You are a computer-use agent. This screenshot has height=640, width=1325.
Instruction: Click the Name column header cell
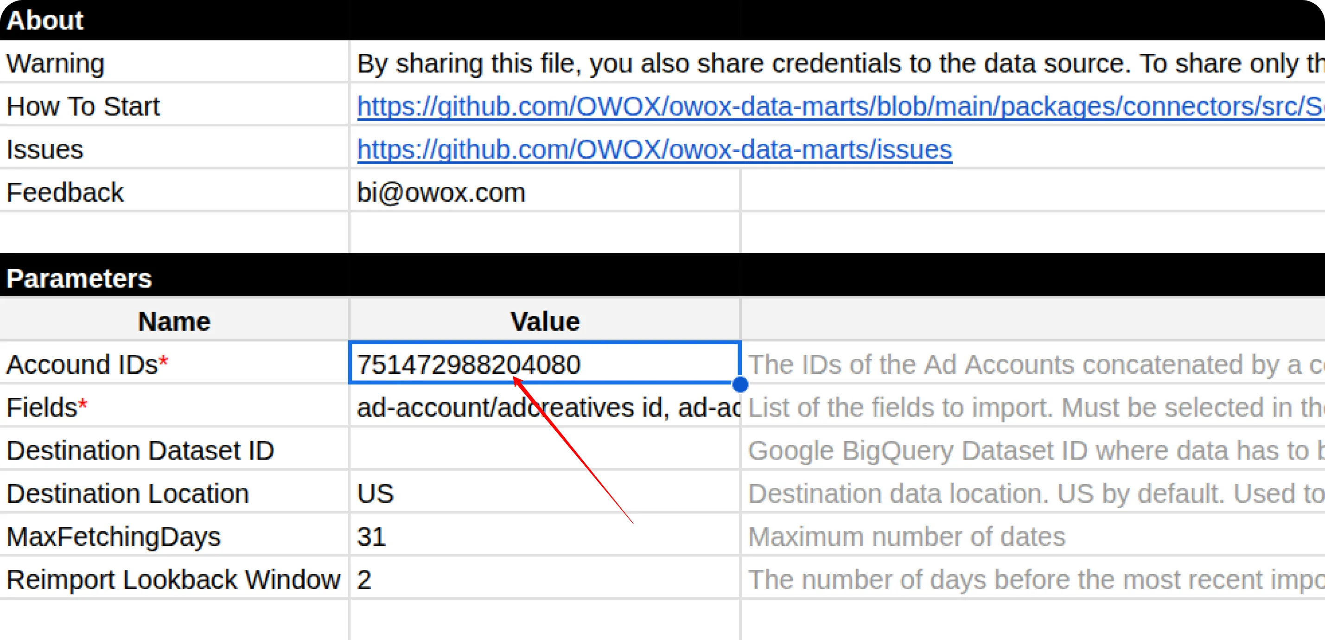(174, 321)
